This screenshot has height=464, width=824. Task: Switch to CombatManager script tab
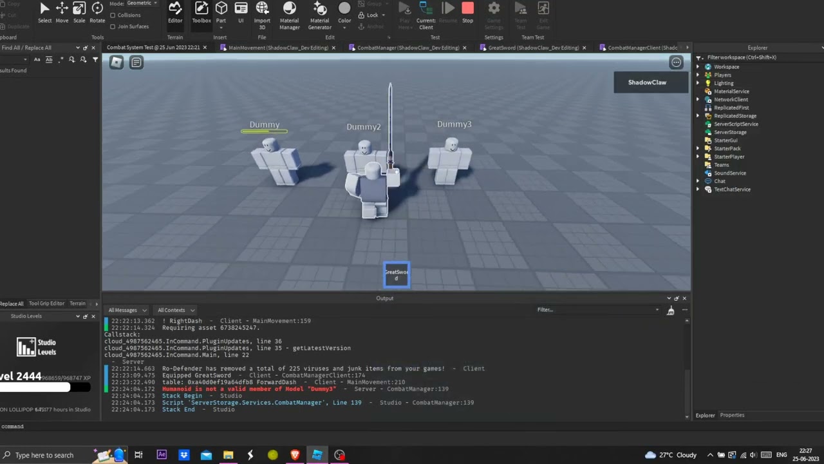coord(407,48)
